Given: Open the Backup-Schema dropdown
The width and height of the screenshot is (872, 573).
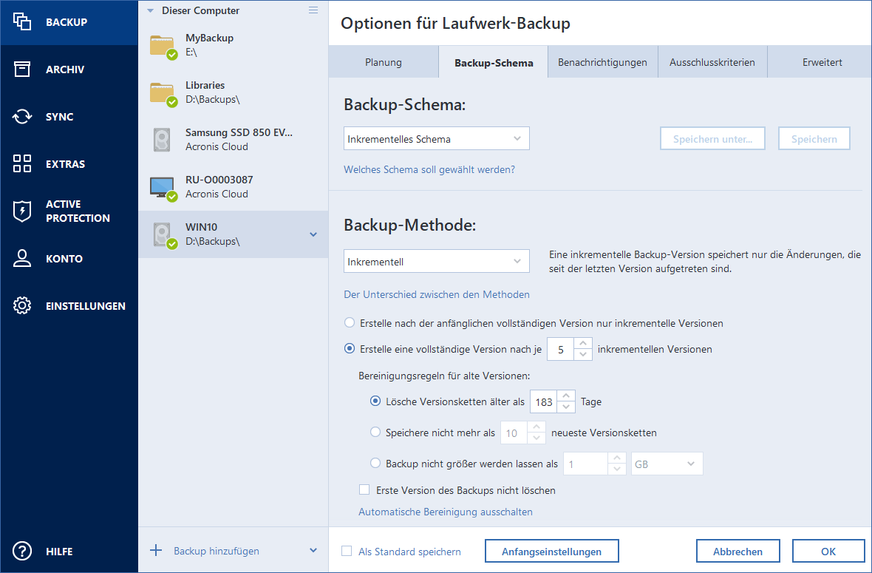Looking at the screenshot, I should (436, 138).
